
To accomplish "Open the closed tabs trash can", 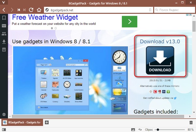I will (x=191, y=123).
